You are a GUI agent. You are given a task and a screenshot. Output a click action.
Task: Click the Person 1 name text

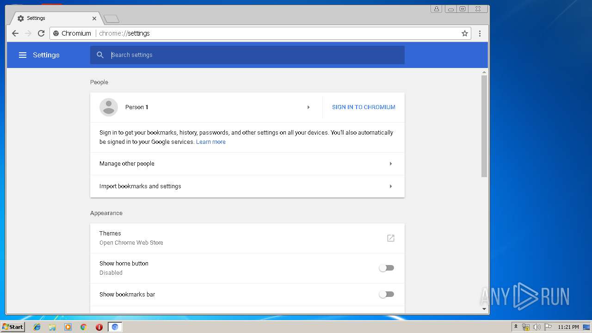(x=137, y=107)
